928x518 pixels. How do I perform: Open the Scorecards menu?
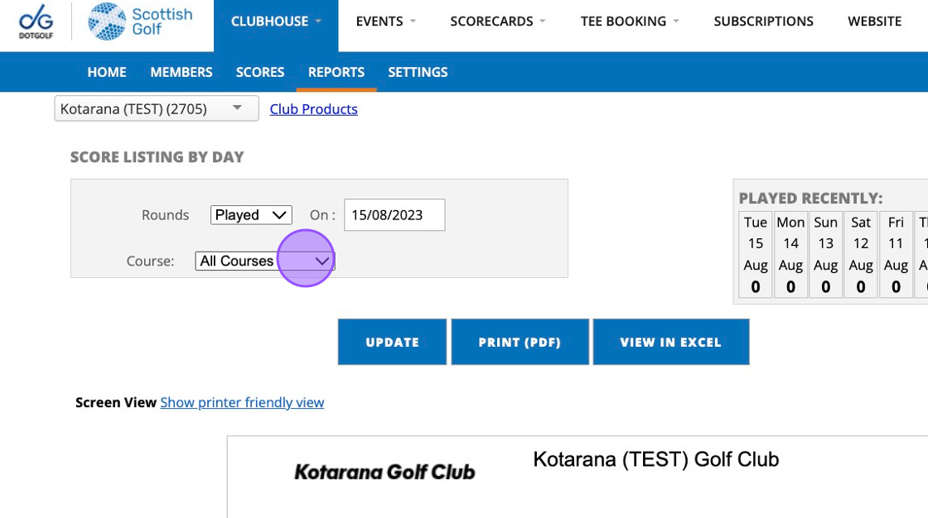[498, 22]
